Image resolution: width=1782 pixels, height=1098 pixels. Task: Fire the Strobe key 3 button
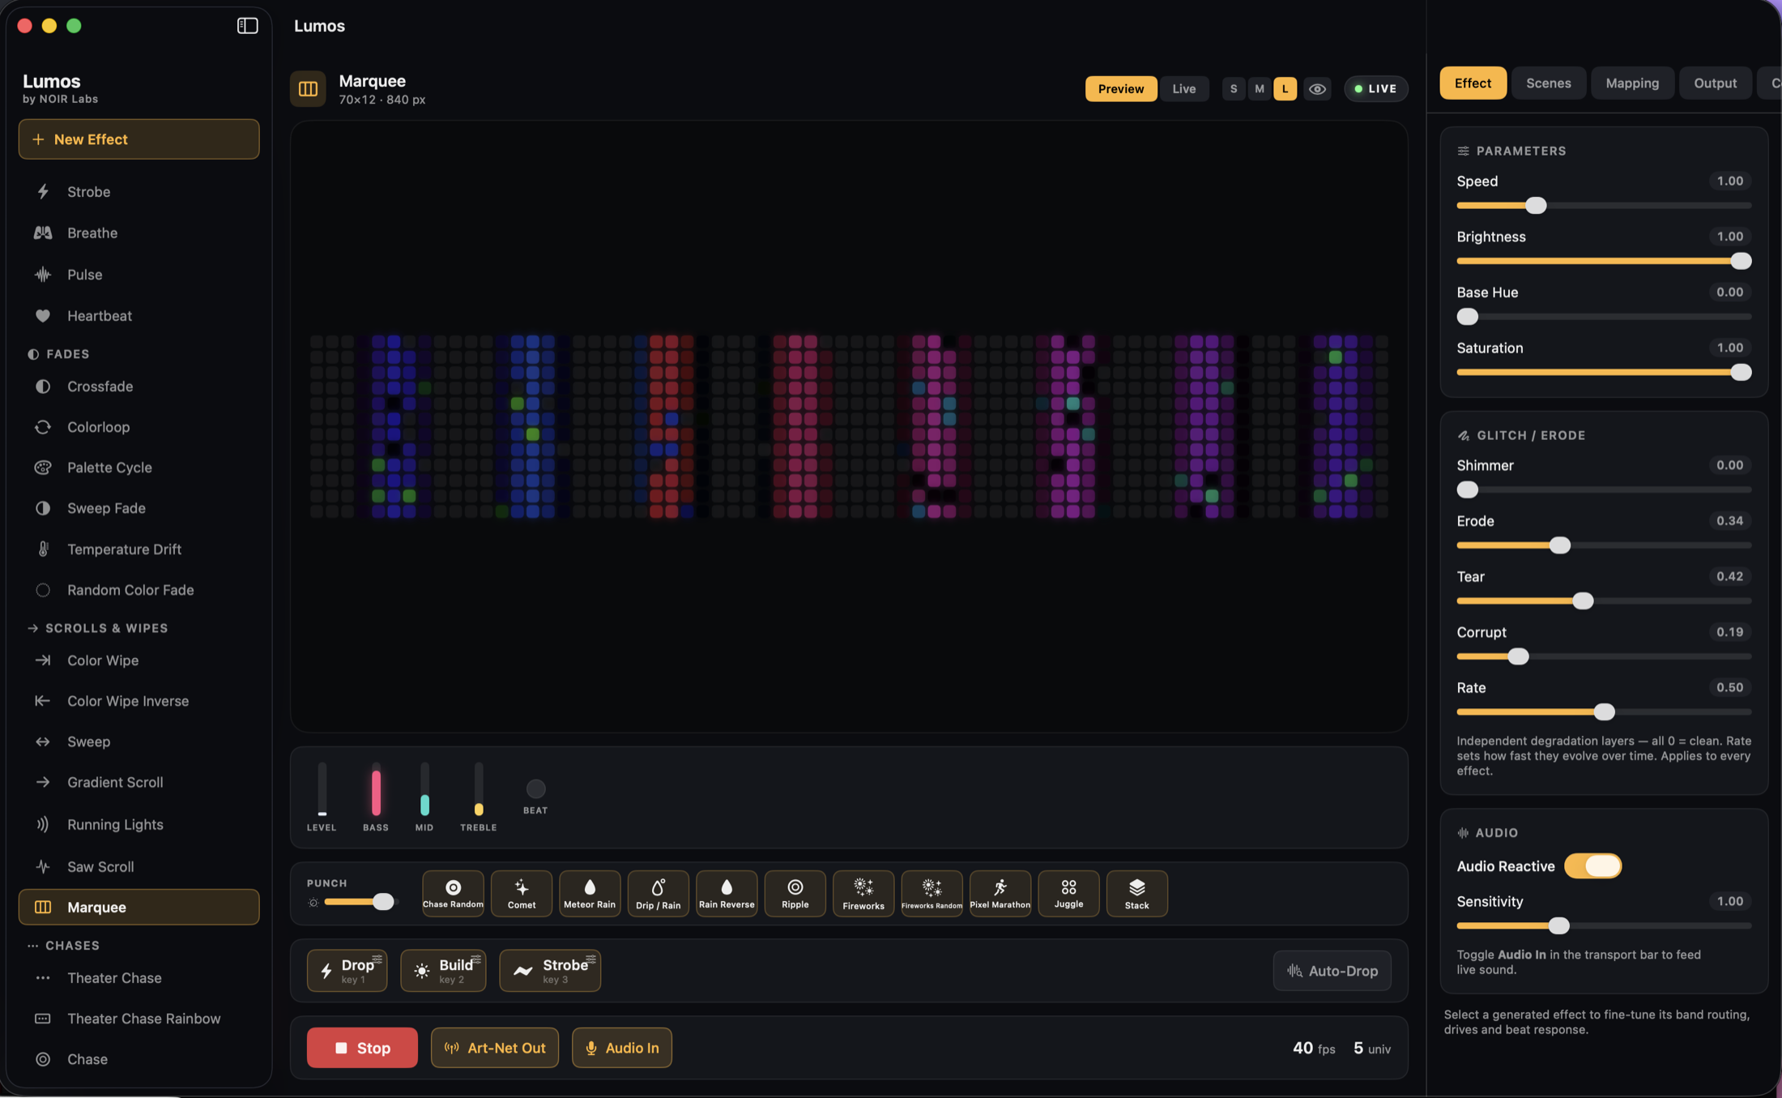coord(550,970)
